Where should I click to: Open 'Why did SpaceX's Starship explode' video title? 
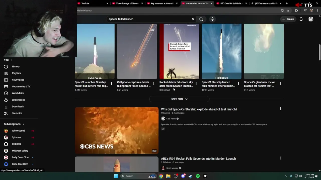tap(199, 109)
